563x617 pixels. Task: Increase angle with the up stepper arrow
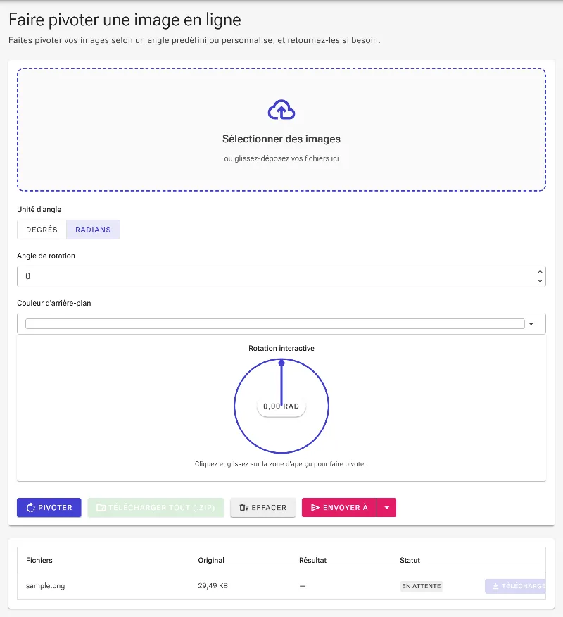coord(540,271)
